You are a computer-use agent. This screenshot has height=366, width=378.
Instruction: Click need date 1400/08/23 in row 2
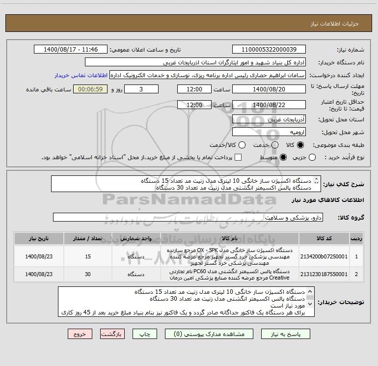[x=39, y=274]
